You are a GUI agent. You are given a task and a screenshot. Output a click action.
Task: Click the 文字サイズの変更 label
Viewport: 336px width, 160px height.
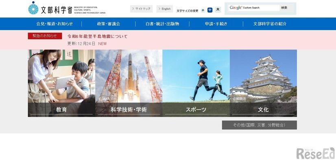[x=187, y=11]
